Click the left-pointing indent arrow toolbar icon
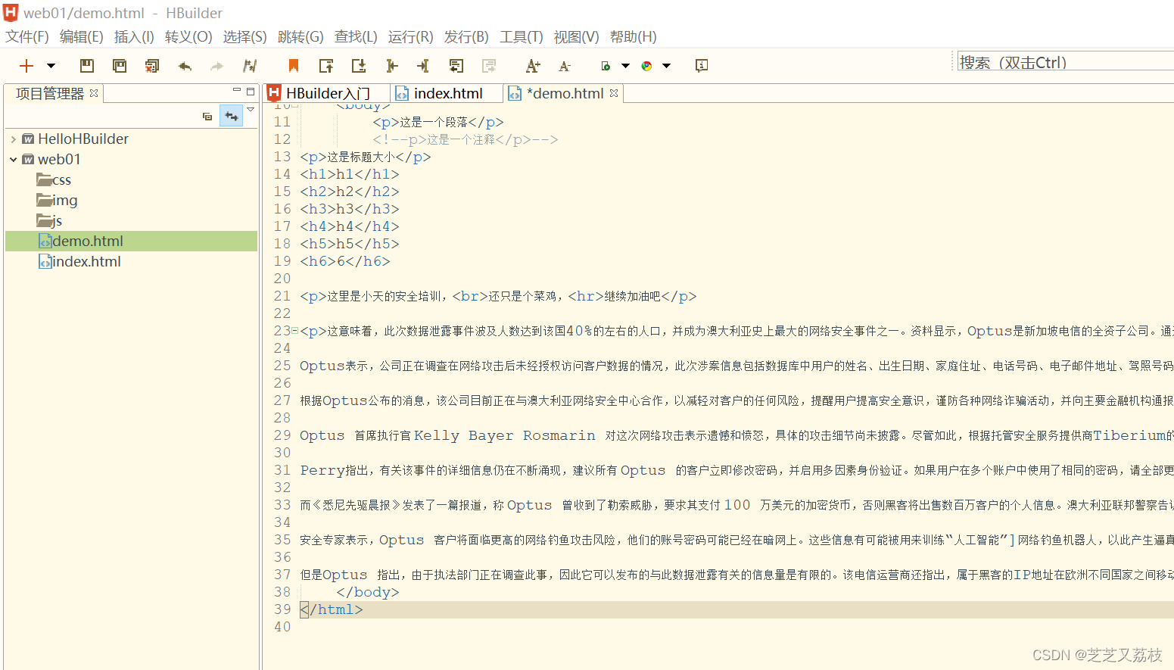This screenshot has width=1174, height=670. pos(391,66)
